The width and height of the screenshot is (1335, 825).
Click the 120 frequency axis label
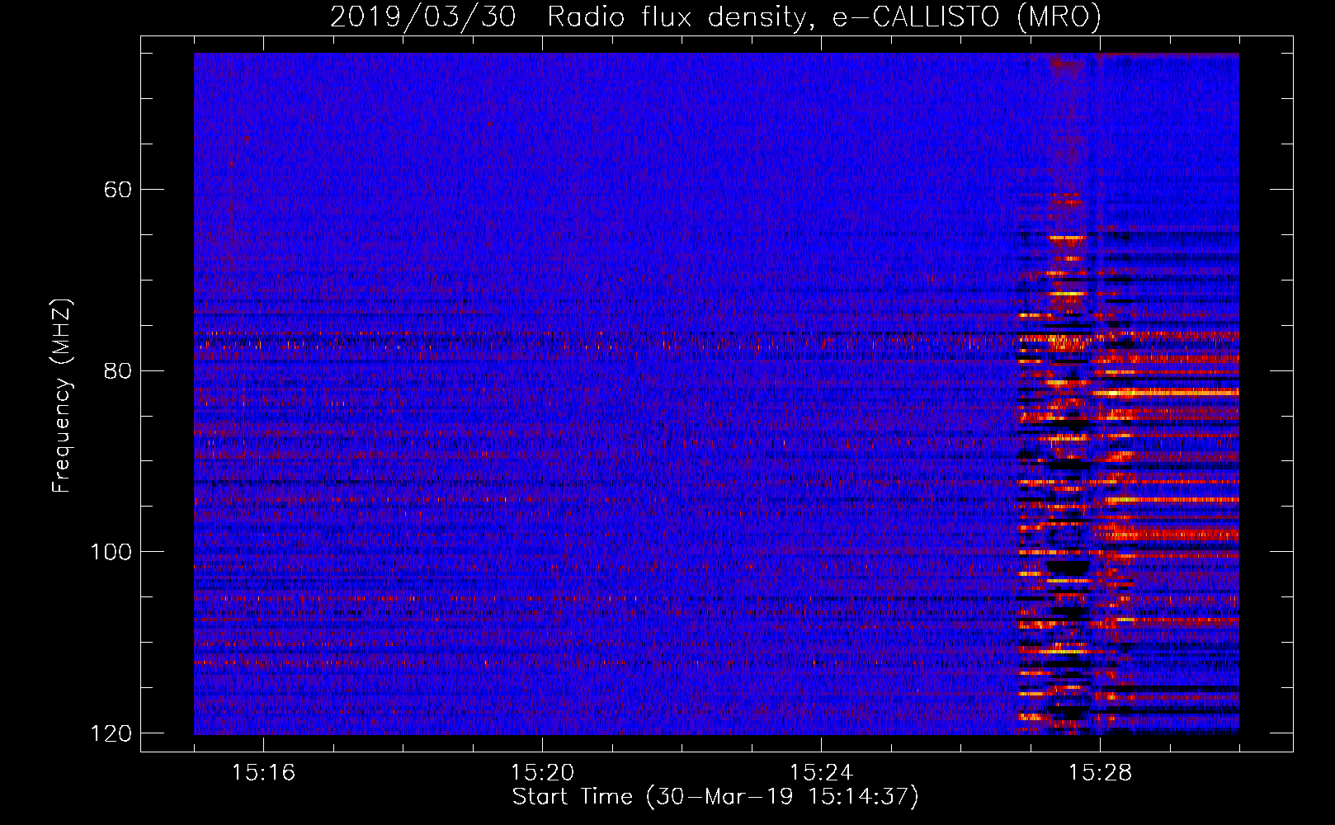(111, 733)
